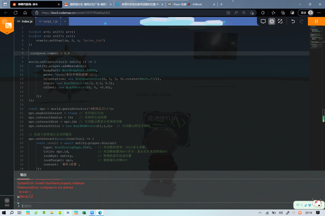Viewport: 325px width, 216px height.
Task: Open Windows taskbar search
Action: 12,213
